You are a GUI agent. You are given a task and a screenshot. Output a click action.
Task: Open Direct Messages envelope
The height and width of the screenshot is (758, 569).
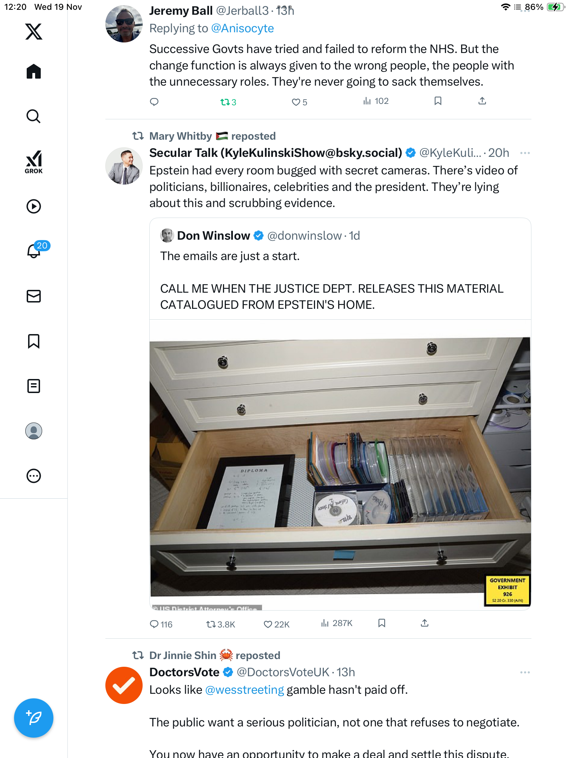pos(34,296)
